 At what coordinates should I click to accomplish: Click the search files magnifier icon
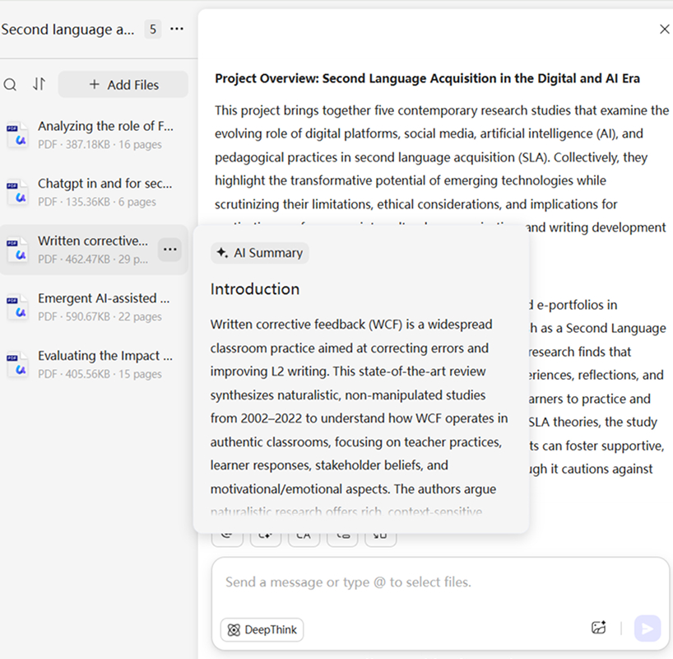[10, 85]
